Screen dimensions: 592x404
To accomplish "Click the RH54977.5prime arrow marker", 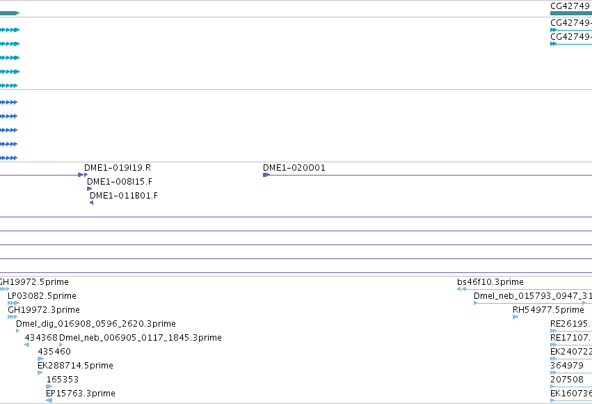I will pos(515,317).
